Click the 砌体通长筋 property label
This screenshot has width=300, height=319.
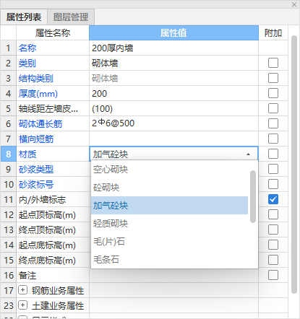click(x=40, y=124)
